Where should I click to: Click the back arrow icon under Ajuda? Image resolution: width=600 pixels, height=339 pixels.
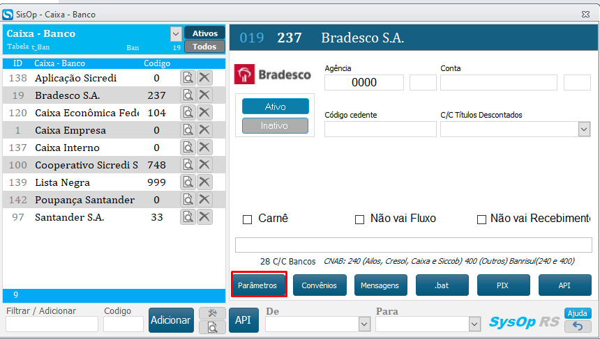[578, 326]
